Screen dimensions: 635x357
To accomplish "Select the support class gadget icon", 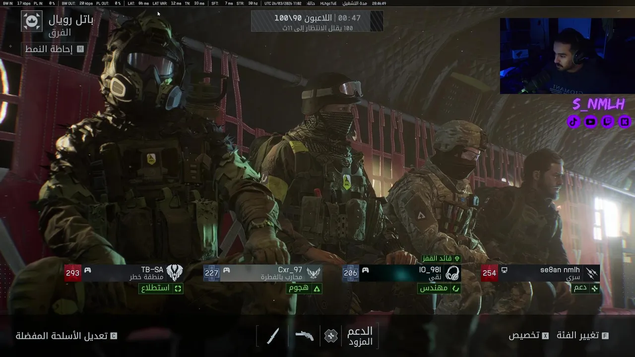I will [x=331, y=336].
